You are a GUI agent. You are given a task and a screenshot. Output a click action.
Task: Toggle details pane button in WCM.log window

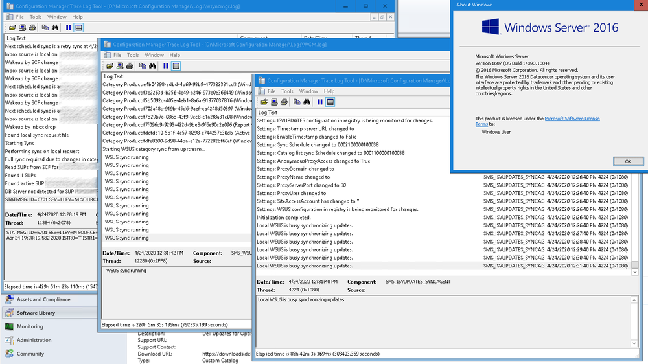coord(176,65)
